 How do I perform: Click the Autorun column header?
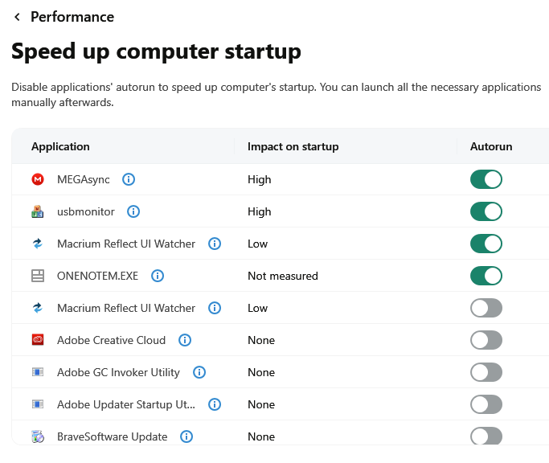pyautogui.click(x=491, y=146)
